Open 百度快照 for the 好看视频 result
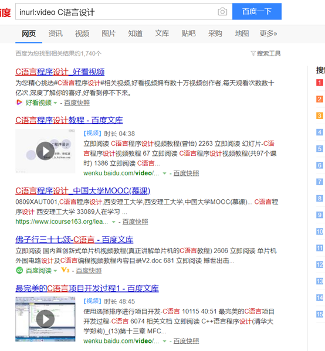This screenshot has width=325, height=351. 77,103
